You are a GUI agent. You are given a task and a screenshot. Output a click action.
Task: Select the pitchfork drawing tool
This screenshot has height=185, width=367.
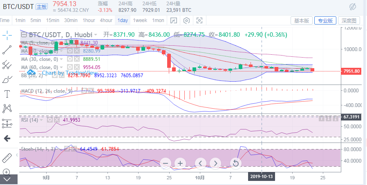point(7,65)
